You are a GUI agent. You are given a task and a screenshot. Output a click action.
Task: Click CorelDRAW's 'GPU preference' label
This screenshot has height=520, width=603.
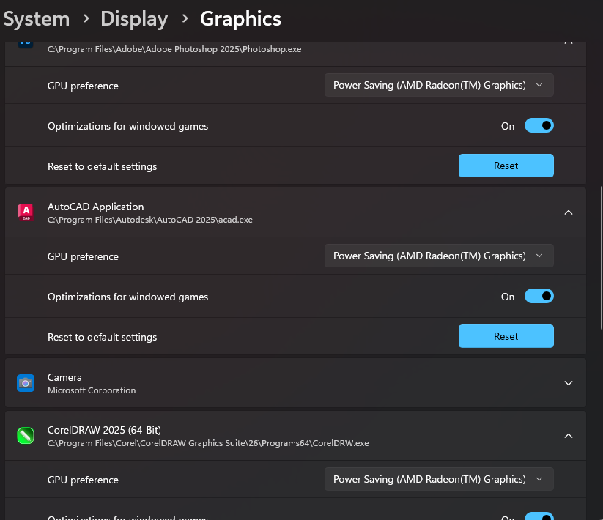click(x=83, y=480)
